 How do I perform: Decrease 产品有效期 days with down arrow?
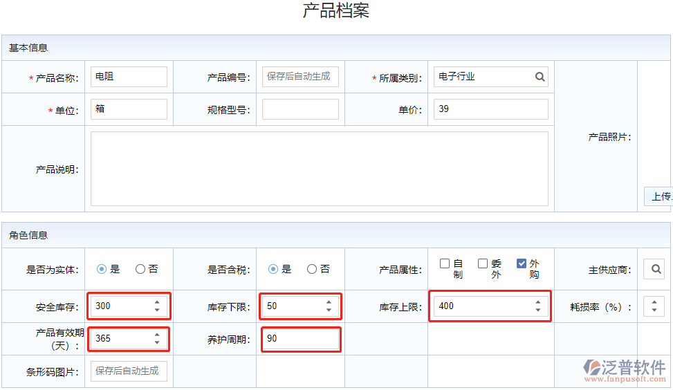(157, 342)
